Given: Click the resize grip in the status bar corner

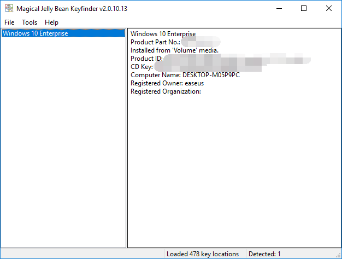Looking at the screenshot, I should point(338,255).
